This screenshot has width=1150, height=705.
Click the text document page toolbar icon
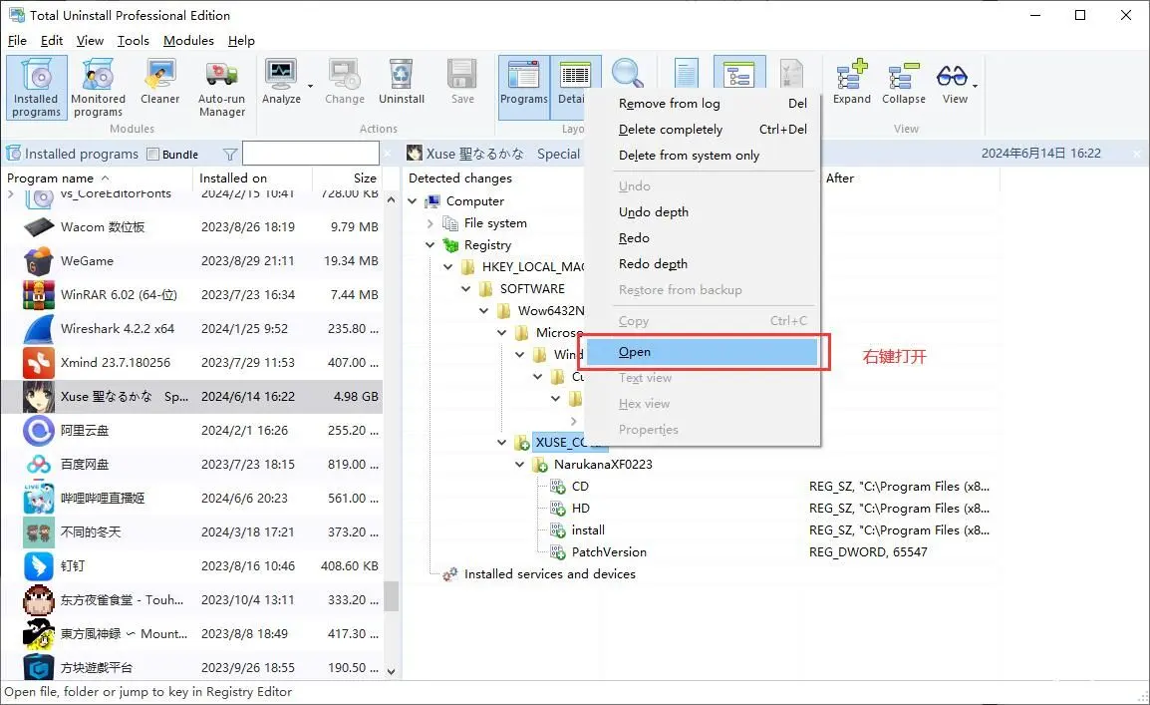coord(686,74)
